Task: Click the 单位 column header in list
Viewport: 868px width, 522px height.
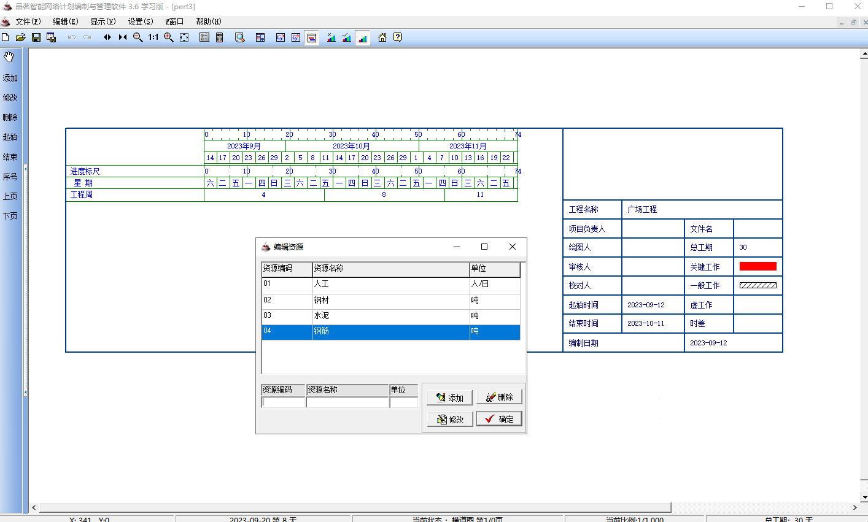Action: click(x=495, y=269)
